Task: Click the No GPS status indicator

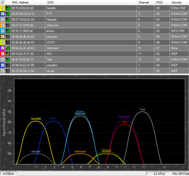Action: tap(181, 174)
